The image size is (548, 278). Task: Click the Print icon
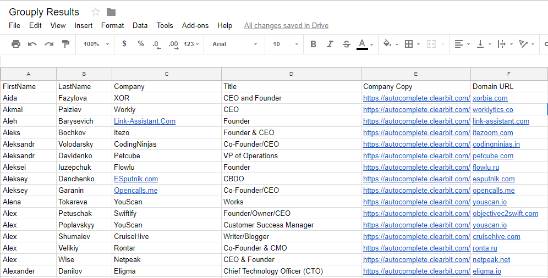point(16,44)
